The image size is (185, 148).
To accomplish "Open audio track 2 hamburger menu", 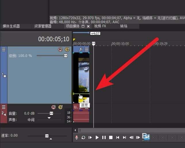I will coord(4,107).
